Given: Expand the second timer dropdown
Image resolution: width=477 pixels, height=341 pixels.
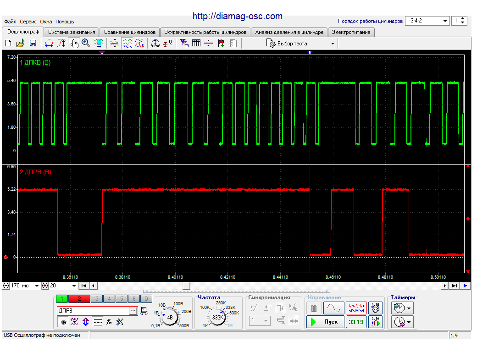Looking at the screenshot, I should (409, 322).
